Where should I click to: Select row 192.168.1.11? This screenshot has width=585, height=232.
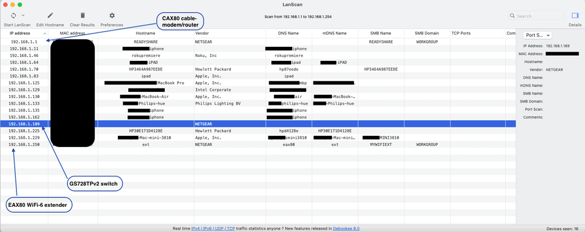[x=258, y=49]
